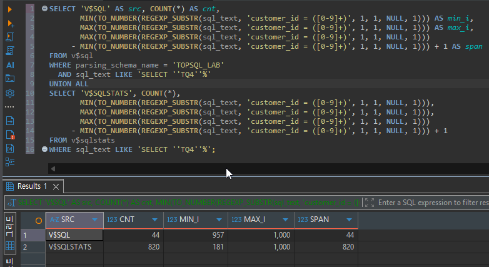
Task: Click SPAN value 44 in V$SQL row
Action: point(326,235)
